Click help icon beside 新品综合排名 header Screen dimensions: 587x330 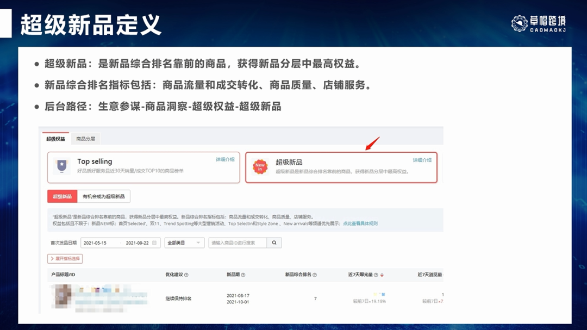[315, 275]
